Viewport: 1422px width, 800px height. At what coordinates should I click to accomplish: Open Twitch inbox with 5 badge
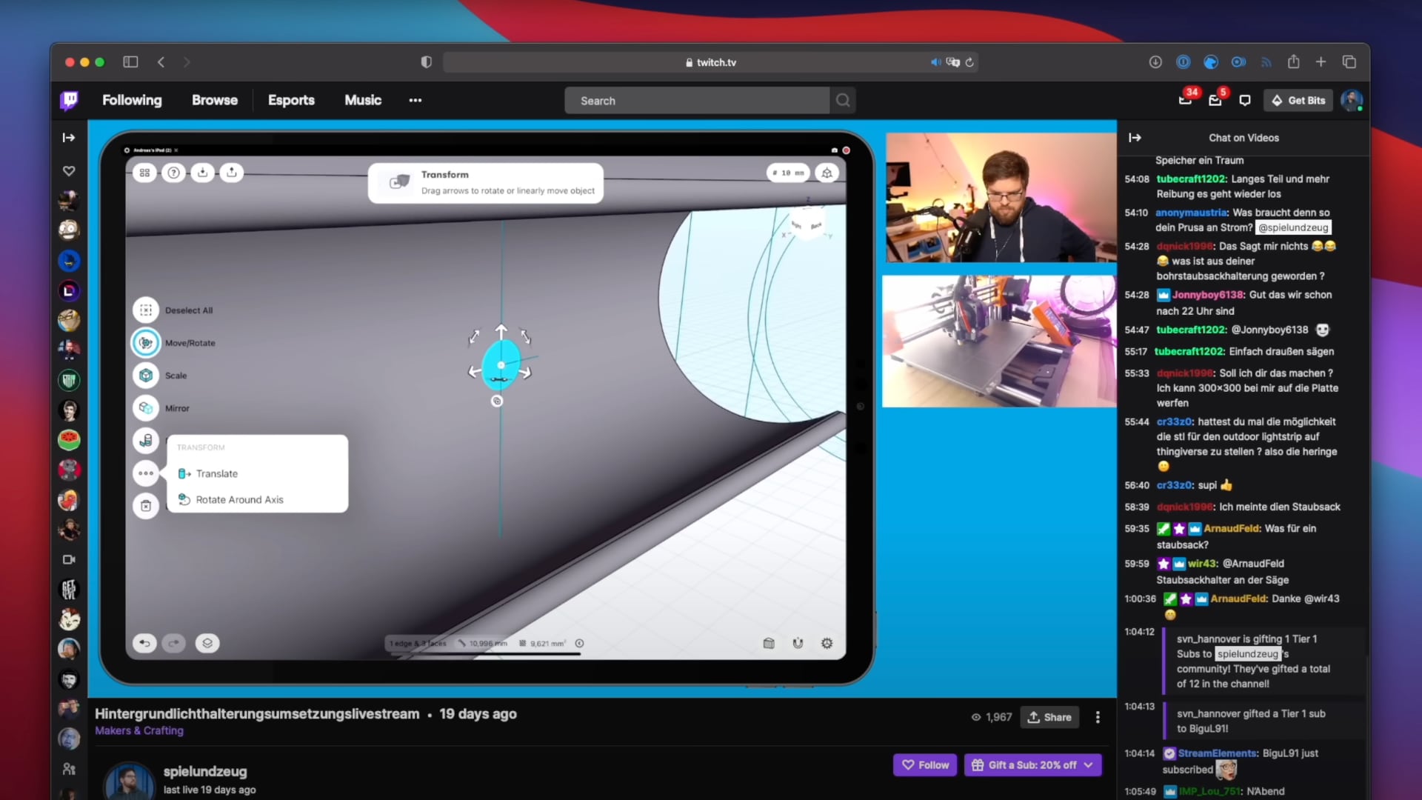(x=1215, y=100)
